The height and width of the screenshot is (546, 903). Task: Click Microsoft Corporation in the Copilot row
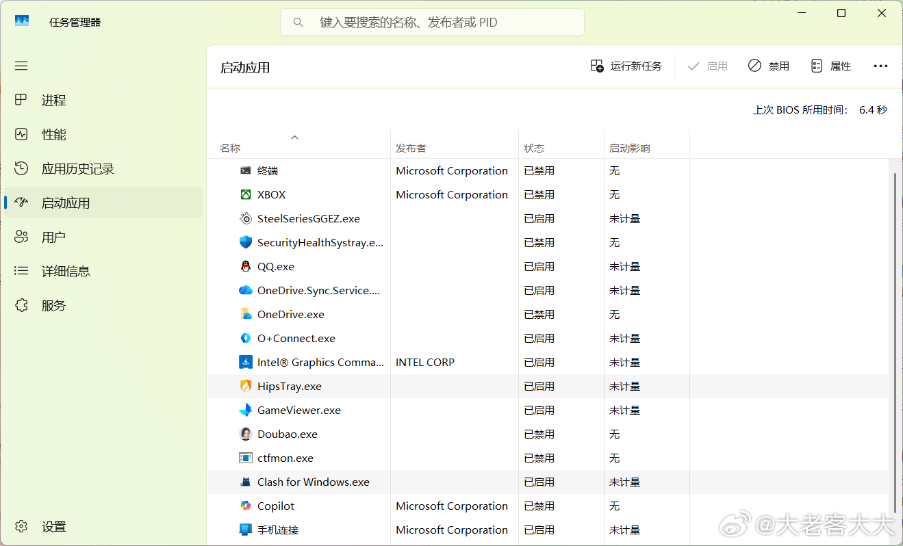click(452, 506)
